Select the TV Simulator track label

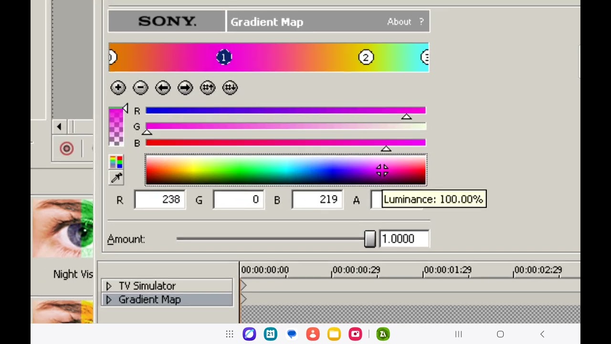pos(147,286)
